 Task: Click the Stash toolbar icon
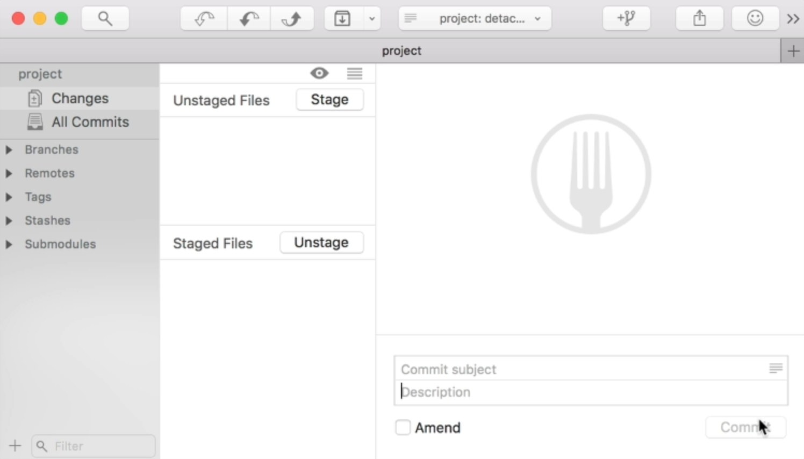[x=342, y=19]
